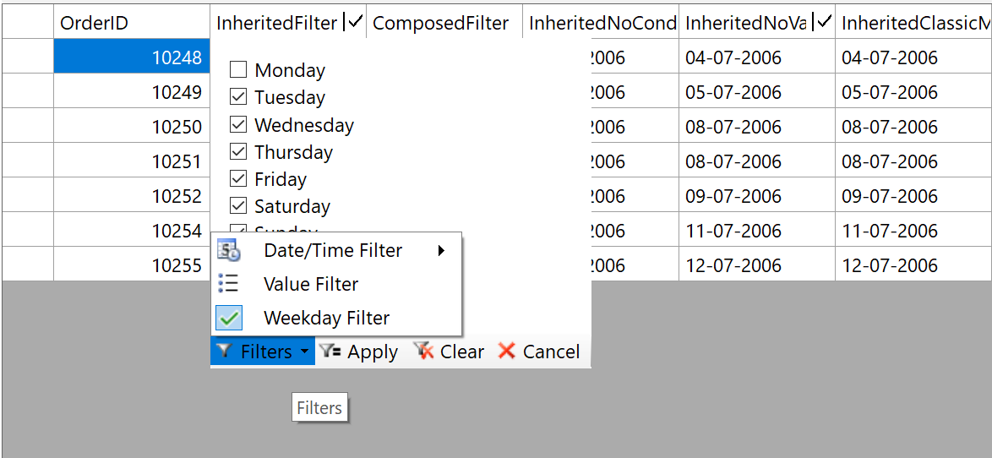Click the Value Filter list icon

coord(228,284)
